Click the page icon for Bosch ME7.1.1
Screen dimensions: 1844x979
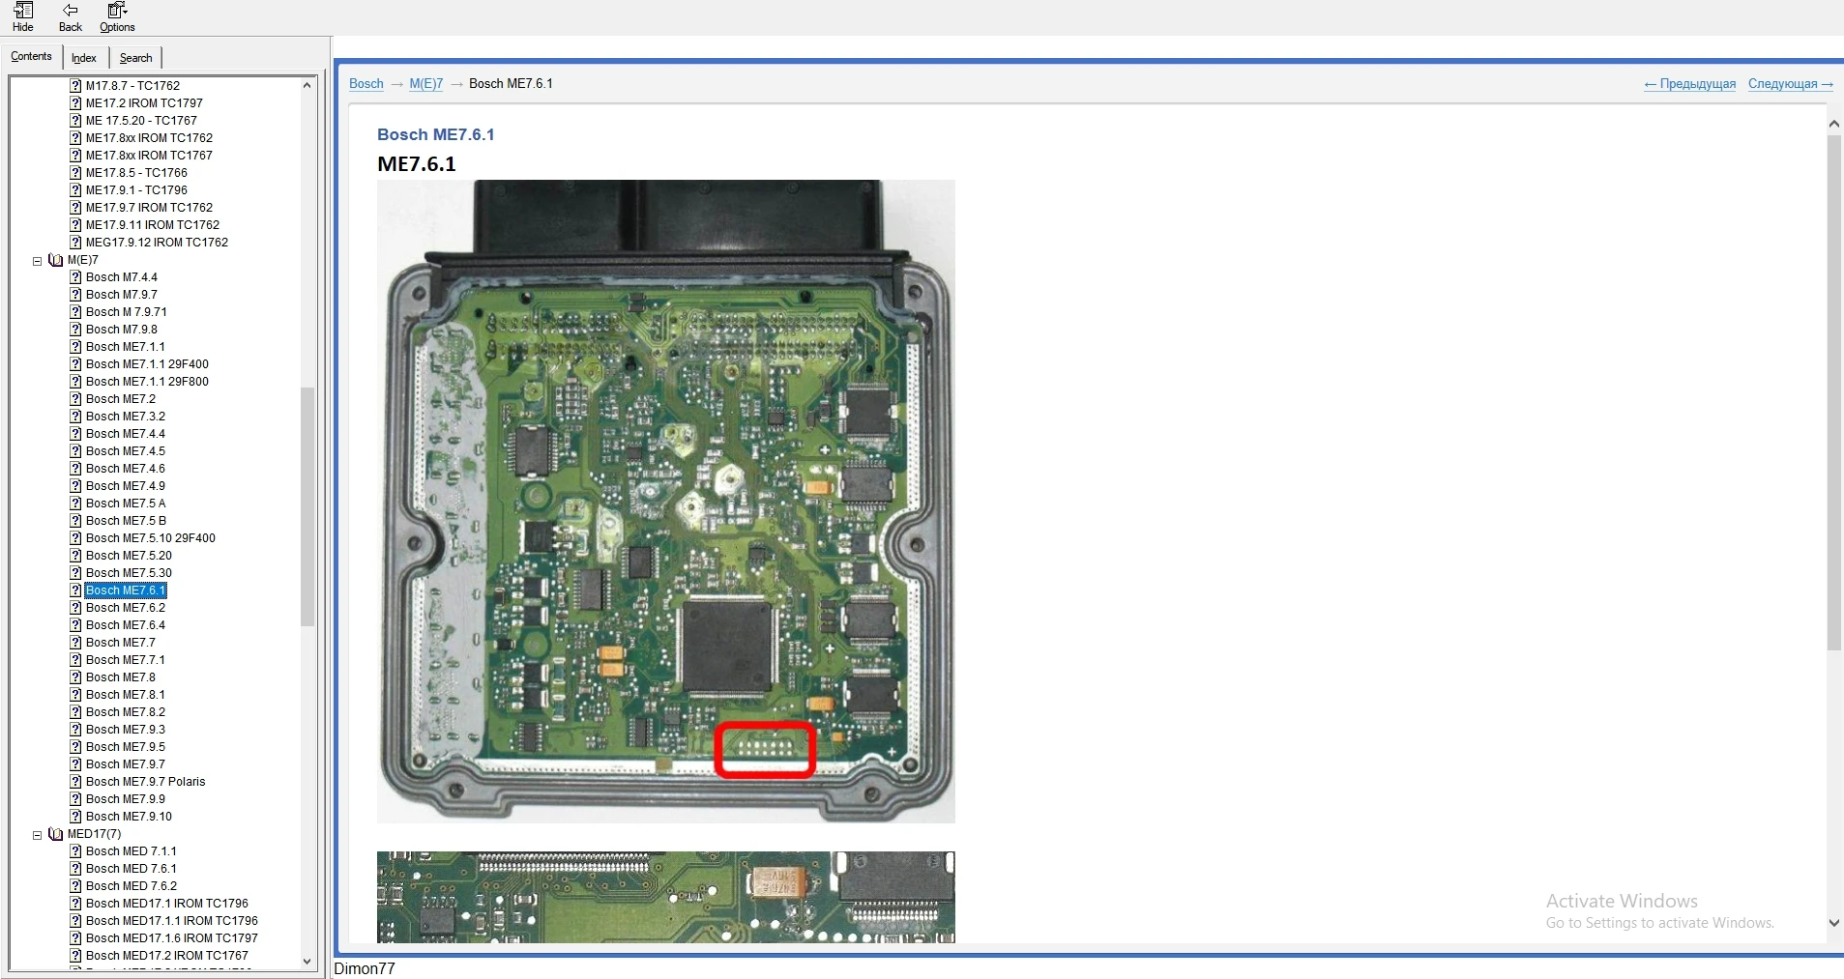click(75, 347)
